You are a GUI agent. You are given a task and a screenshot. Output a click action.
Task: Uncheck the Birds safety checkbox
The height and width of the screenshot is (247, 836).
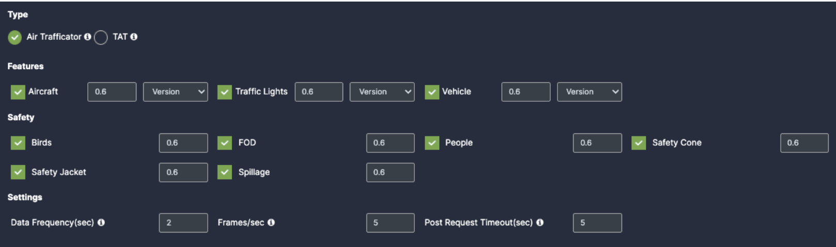point(18,143)
